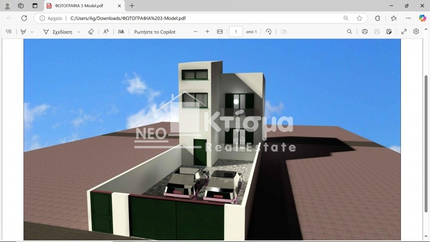Open the translate document tool
Image resolution: width=430 pixels, height=242 pixels.
point(121,32)
